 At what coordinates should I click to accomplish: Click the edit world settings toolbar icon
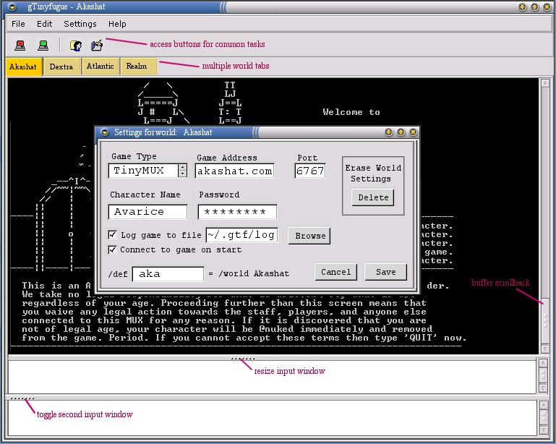97,46
